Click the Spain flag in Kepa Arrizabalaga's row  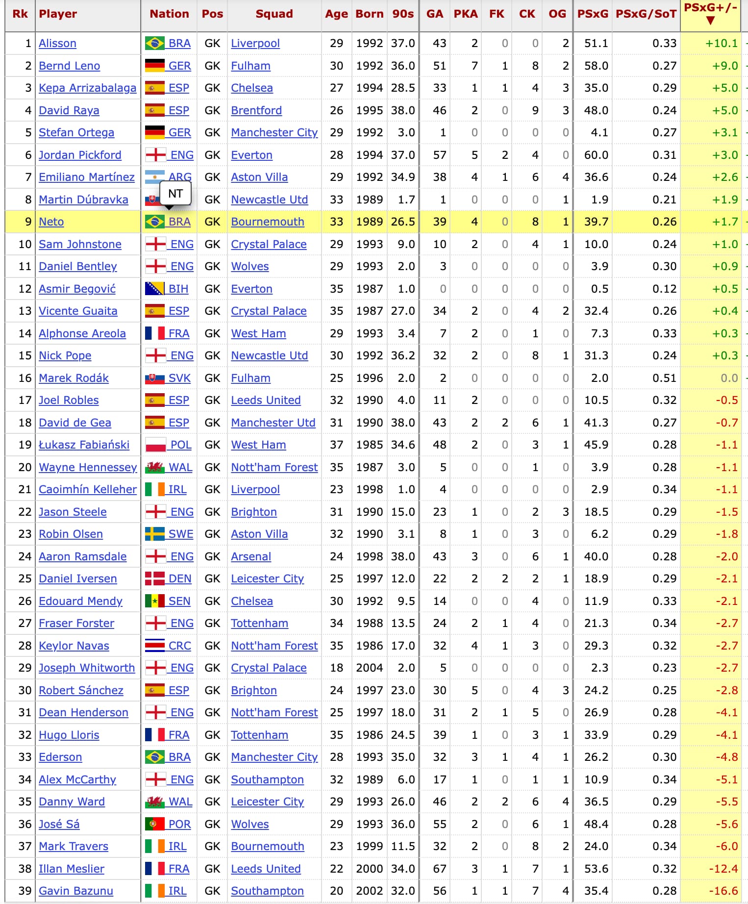[x=155, y=88]
